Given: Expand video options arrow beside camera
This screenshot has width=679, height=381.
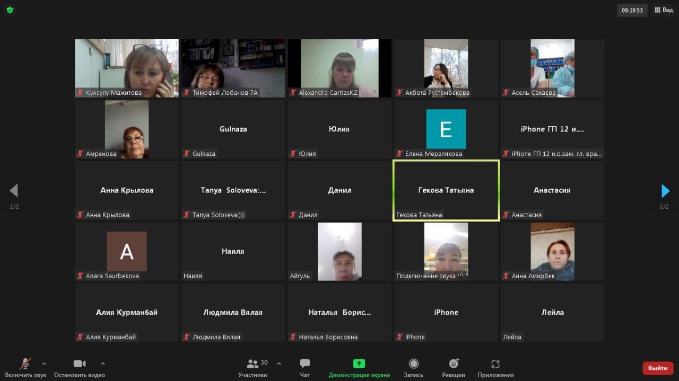Looking at the screenshot, I should click(x=103, y=364).
